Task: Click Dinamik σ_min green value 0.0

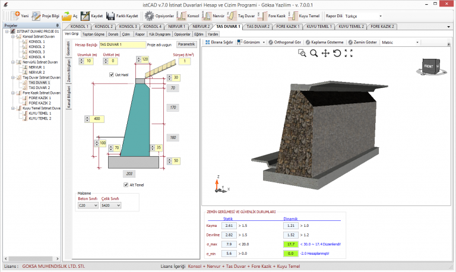Action: point(291,254)
